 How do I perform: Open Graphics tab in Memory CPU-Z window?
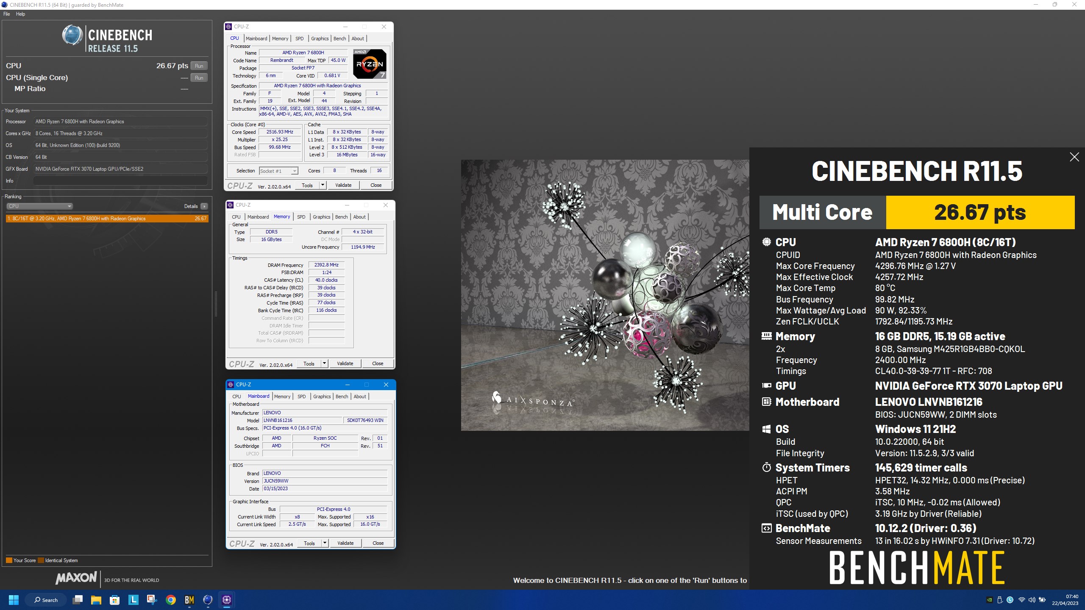(321, 217)
